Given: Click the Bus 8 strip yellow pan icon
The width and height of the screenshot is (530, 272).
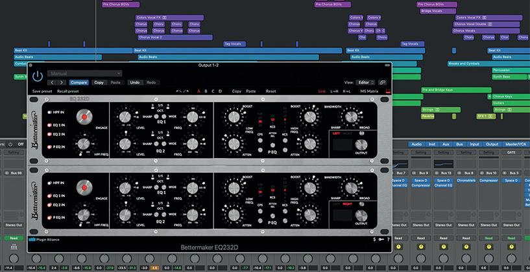Looking at the screenshot, I should [x=466, y=247].
